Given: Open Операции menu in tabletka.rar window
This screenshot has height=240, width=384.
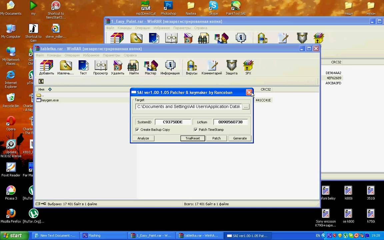Looking at the screenshot, I should [x=72, y=55].
